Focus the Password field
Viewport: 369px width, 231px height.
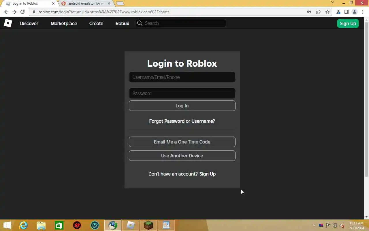point(182,93)
